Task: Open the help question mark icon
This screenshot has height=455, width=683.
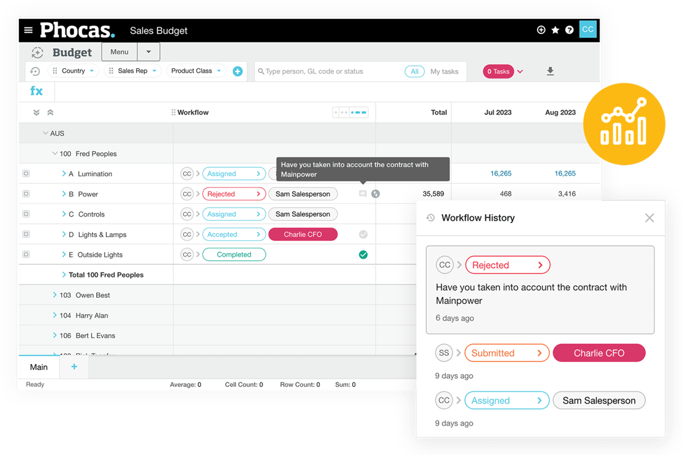Action: 569,30
